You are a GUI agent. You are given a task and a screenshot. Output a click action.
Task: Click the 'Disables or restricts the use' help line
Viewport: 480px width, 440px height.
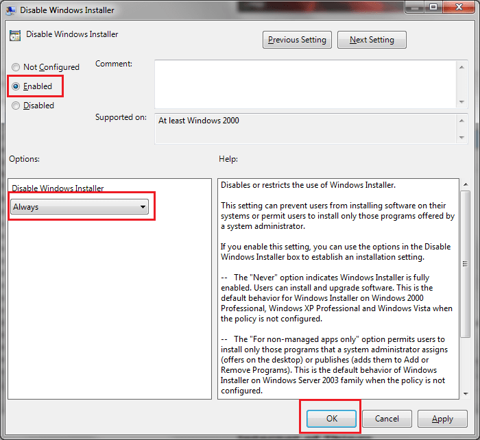[x=308, y=185]
